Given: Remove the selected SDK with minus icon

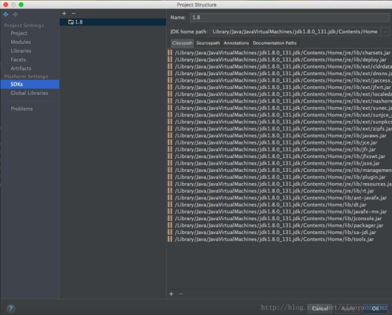Looking at the screenshot, I should tap(73, 14).
